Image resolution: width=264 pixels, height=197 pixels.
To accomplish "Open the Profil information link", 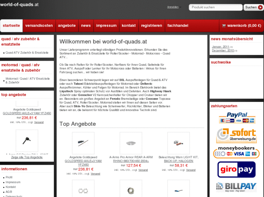I will pos(9,177).
